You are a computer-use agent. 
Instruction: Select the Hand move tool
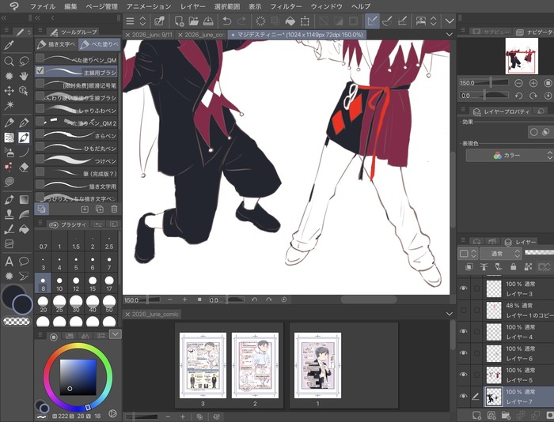(24, 76)
